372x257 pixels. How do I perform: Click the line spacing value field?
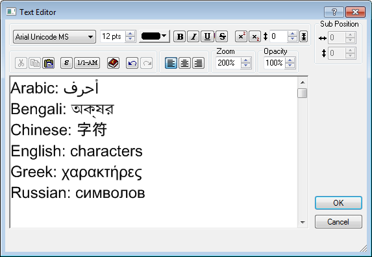279,36
